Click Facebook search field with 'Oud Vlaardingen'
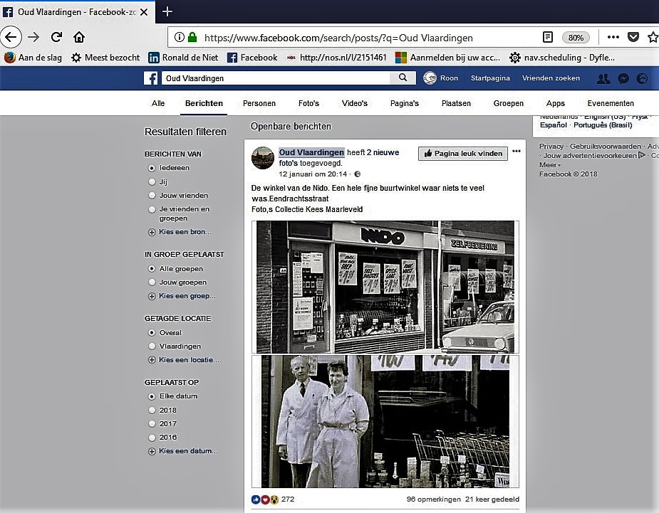The height and width of the screenshot is (513, 659). [x=276, y=78]
